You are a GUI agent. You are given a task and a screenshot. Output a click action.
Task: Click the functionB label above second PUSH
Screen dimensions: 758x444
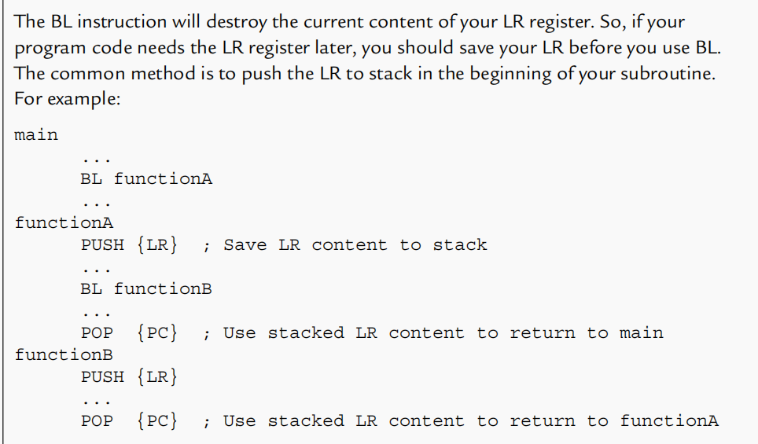[x=64, y=354]
